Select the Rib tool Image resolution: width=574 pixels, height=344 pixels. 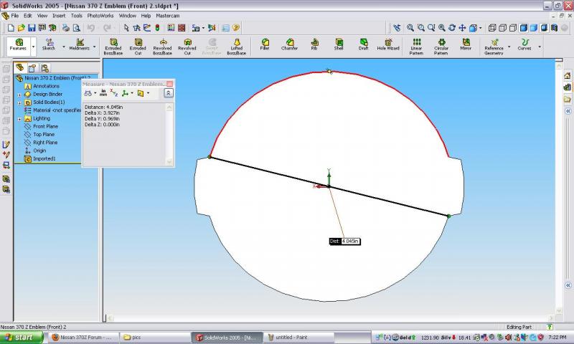pyautogui.click(x=314, y=44)
